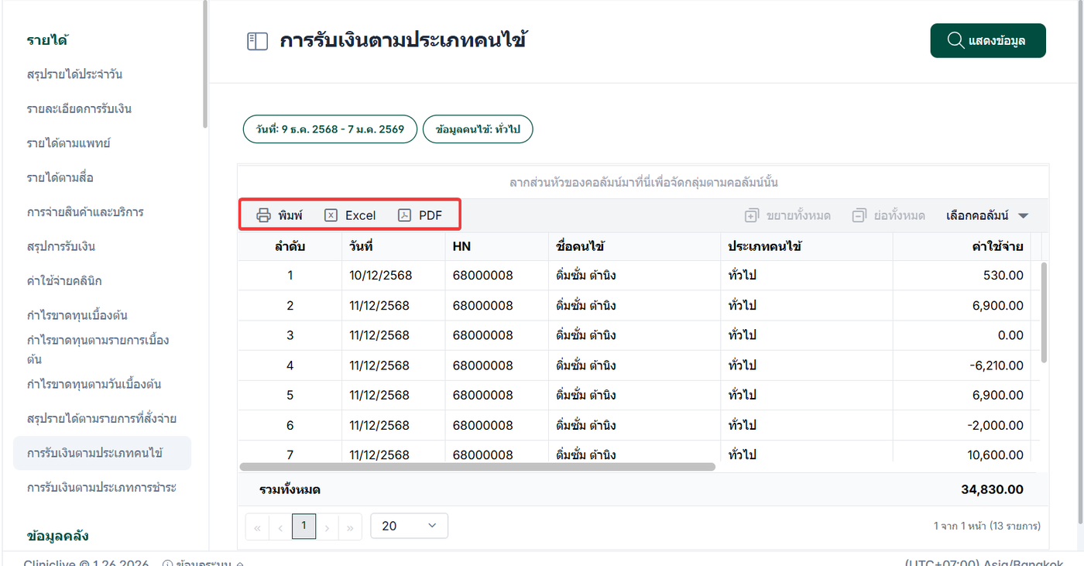Screen dimensions: 1084x566
Task: Export the table using the Excel icon
Action: coord(331,215)
